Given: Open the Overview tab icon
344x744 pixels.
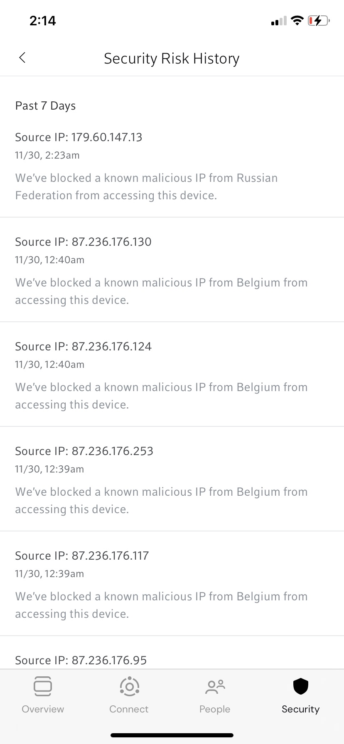Looking at the screenshot, I should (x=43, y=686).
